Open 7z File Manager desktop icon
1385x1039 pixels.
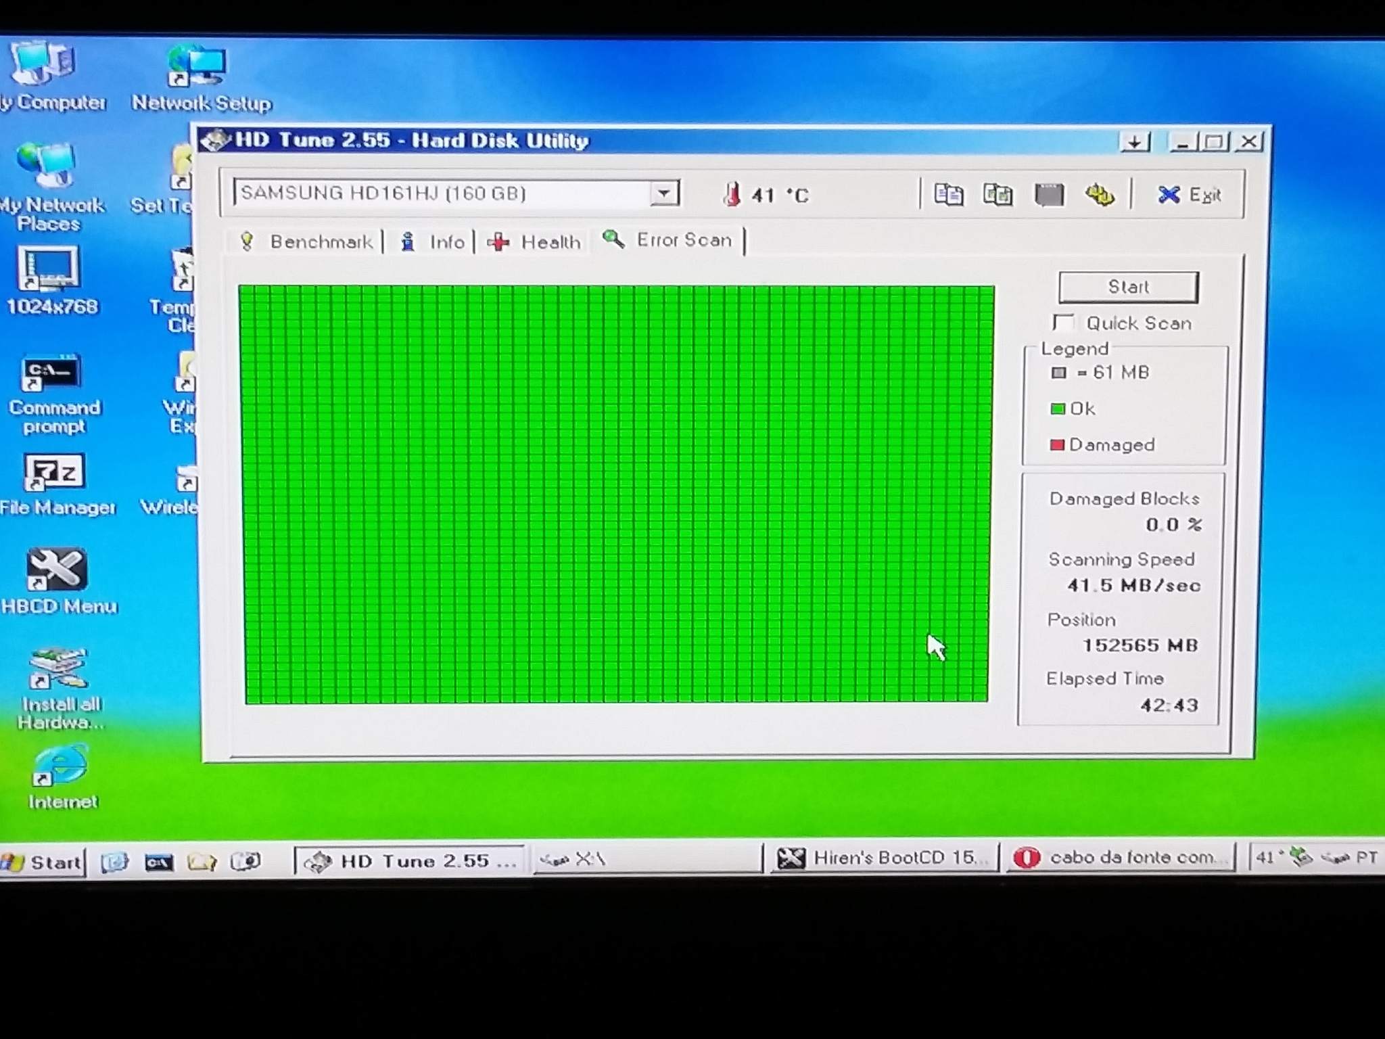55,484
